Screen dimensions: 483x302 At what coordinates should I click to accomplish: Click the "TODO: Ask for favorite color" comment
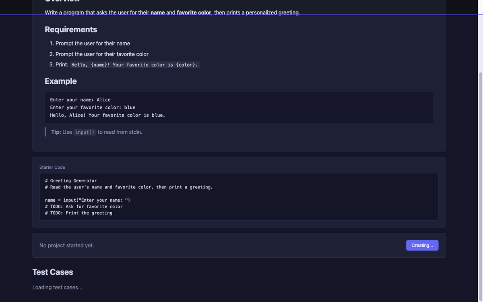tap(84, 207)
